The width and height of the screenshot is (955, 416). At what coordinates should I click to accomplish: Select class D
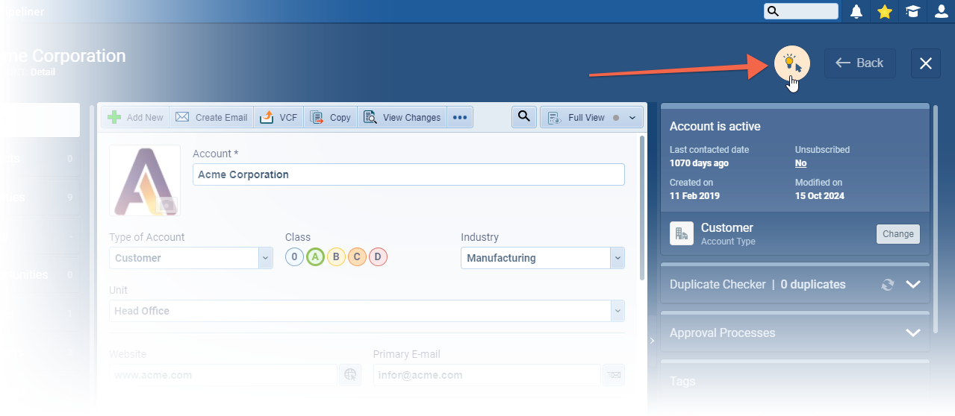[x=378, y=257]
